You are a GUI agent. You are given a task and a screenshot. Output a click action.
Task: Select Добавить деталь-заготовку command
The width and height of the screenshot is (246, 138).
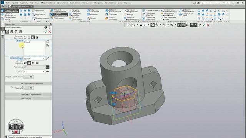click(x=114, y=11)
